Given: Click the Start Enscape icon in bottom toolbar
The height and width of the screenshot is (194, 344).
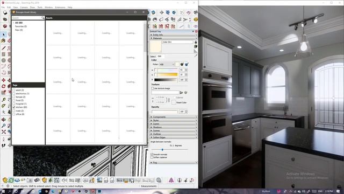Looking at the screenshot, I should click(5, 180).
